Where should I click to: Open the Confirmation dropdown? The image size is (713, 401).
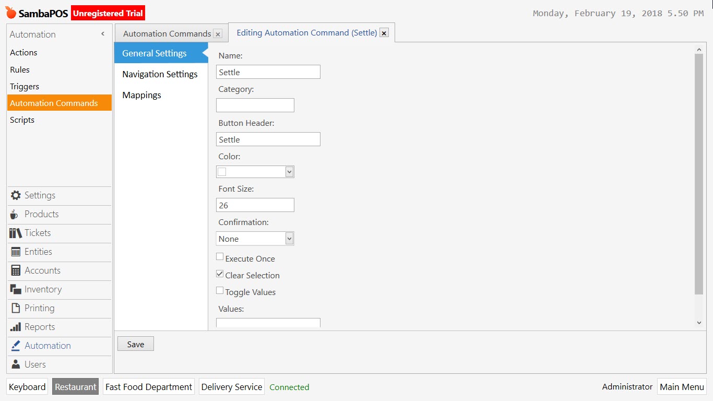[x=289, y=239]
